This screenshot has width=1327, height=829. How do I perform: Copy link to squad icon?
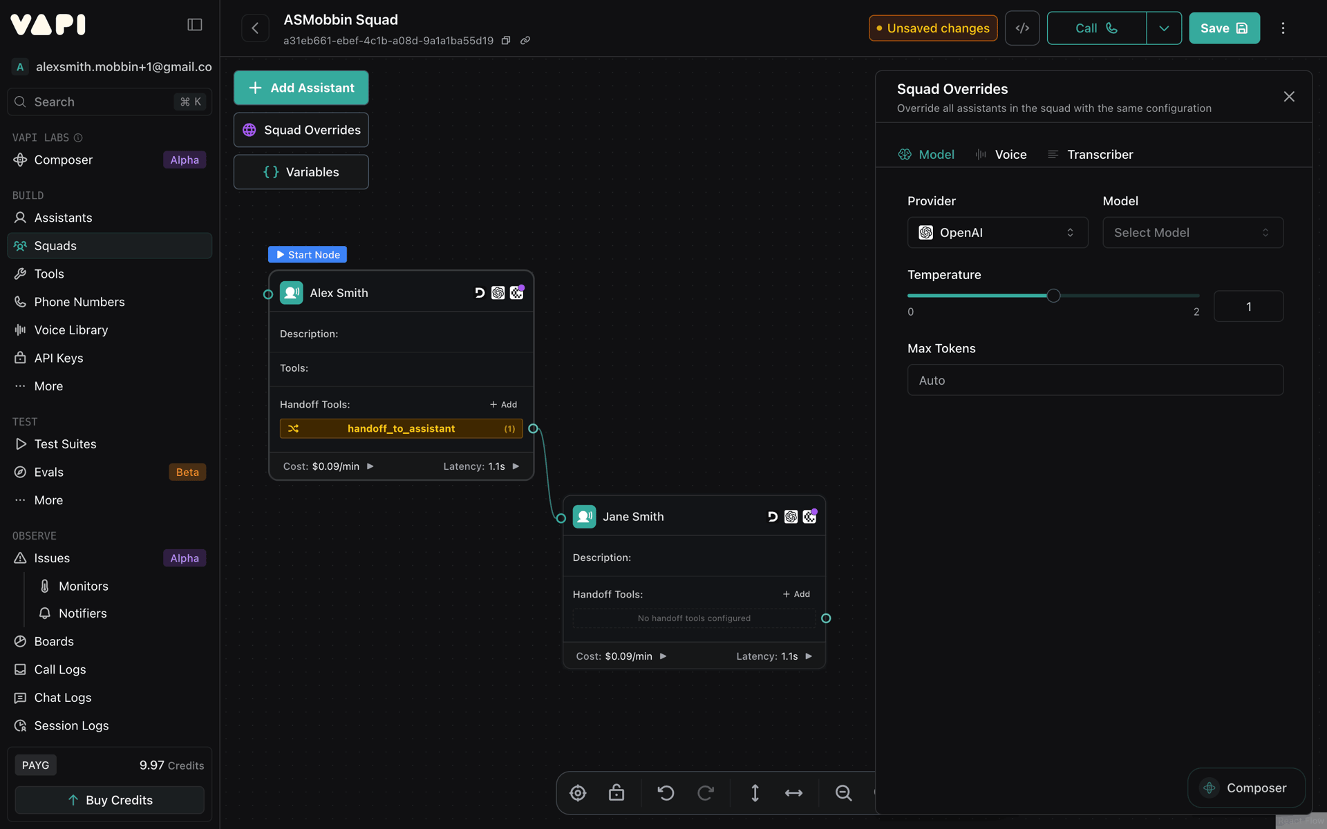pyautogui.click(x=525, y=41)
